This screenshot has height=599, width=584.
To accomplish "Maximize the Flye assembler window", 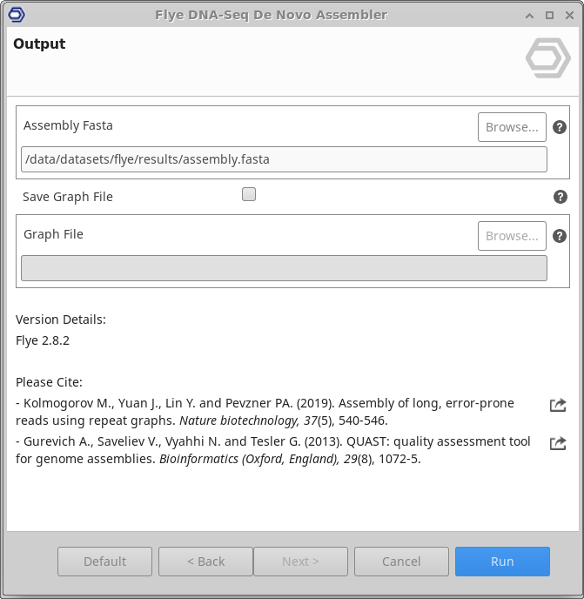I will click(x=549, y=15).
